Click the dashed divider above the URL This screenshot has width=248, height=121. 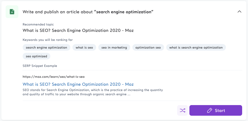[x=132, y=70]
